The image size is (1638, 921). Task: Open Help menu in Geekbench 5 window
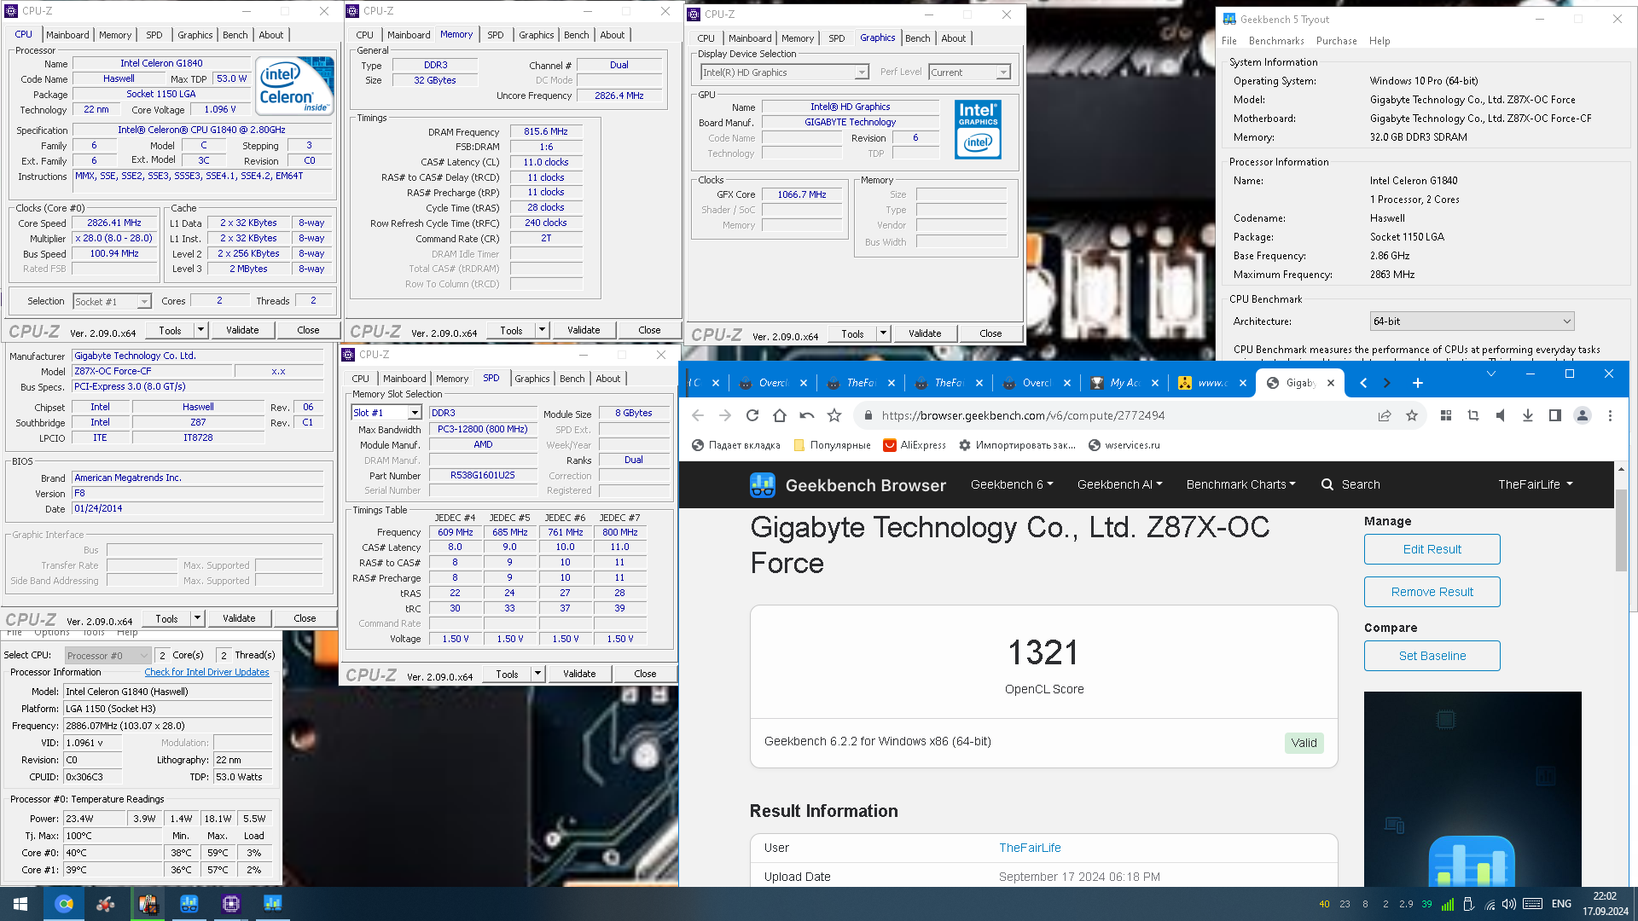pos(1380,41)
